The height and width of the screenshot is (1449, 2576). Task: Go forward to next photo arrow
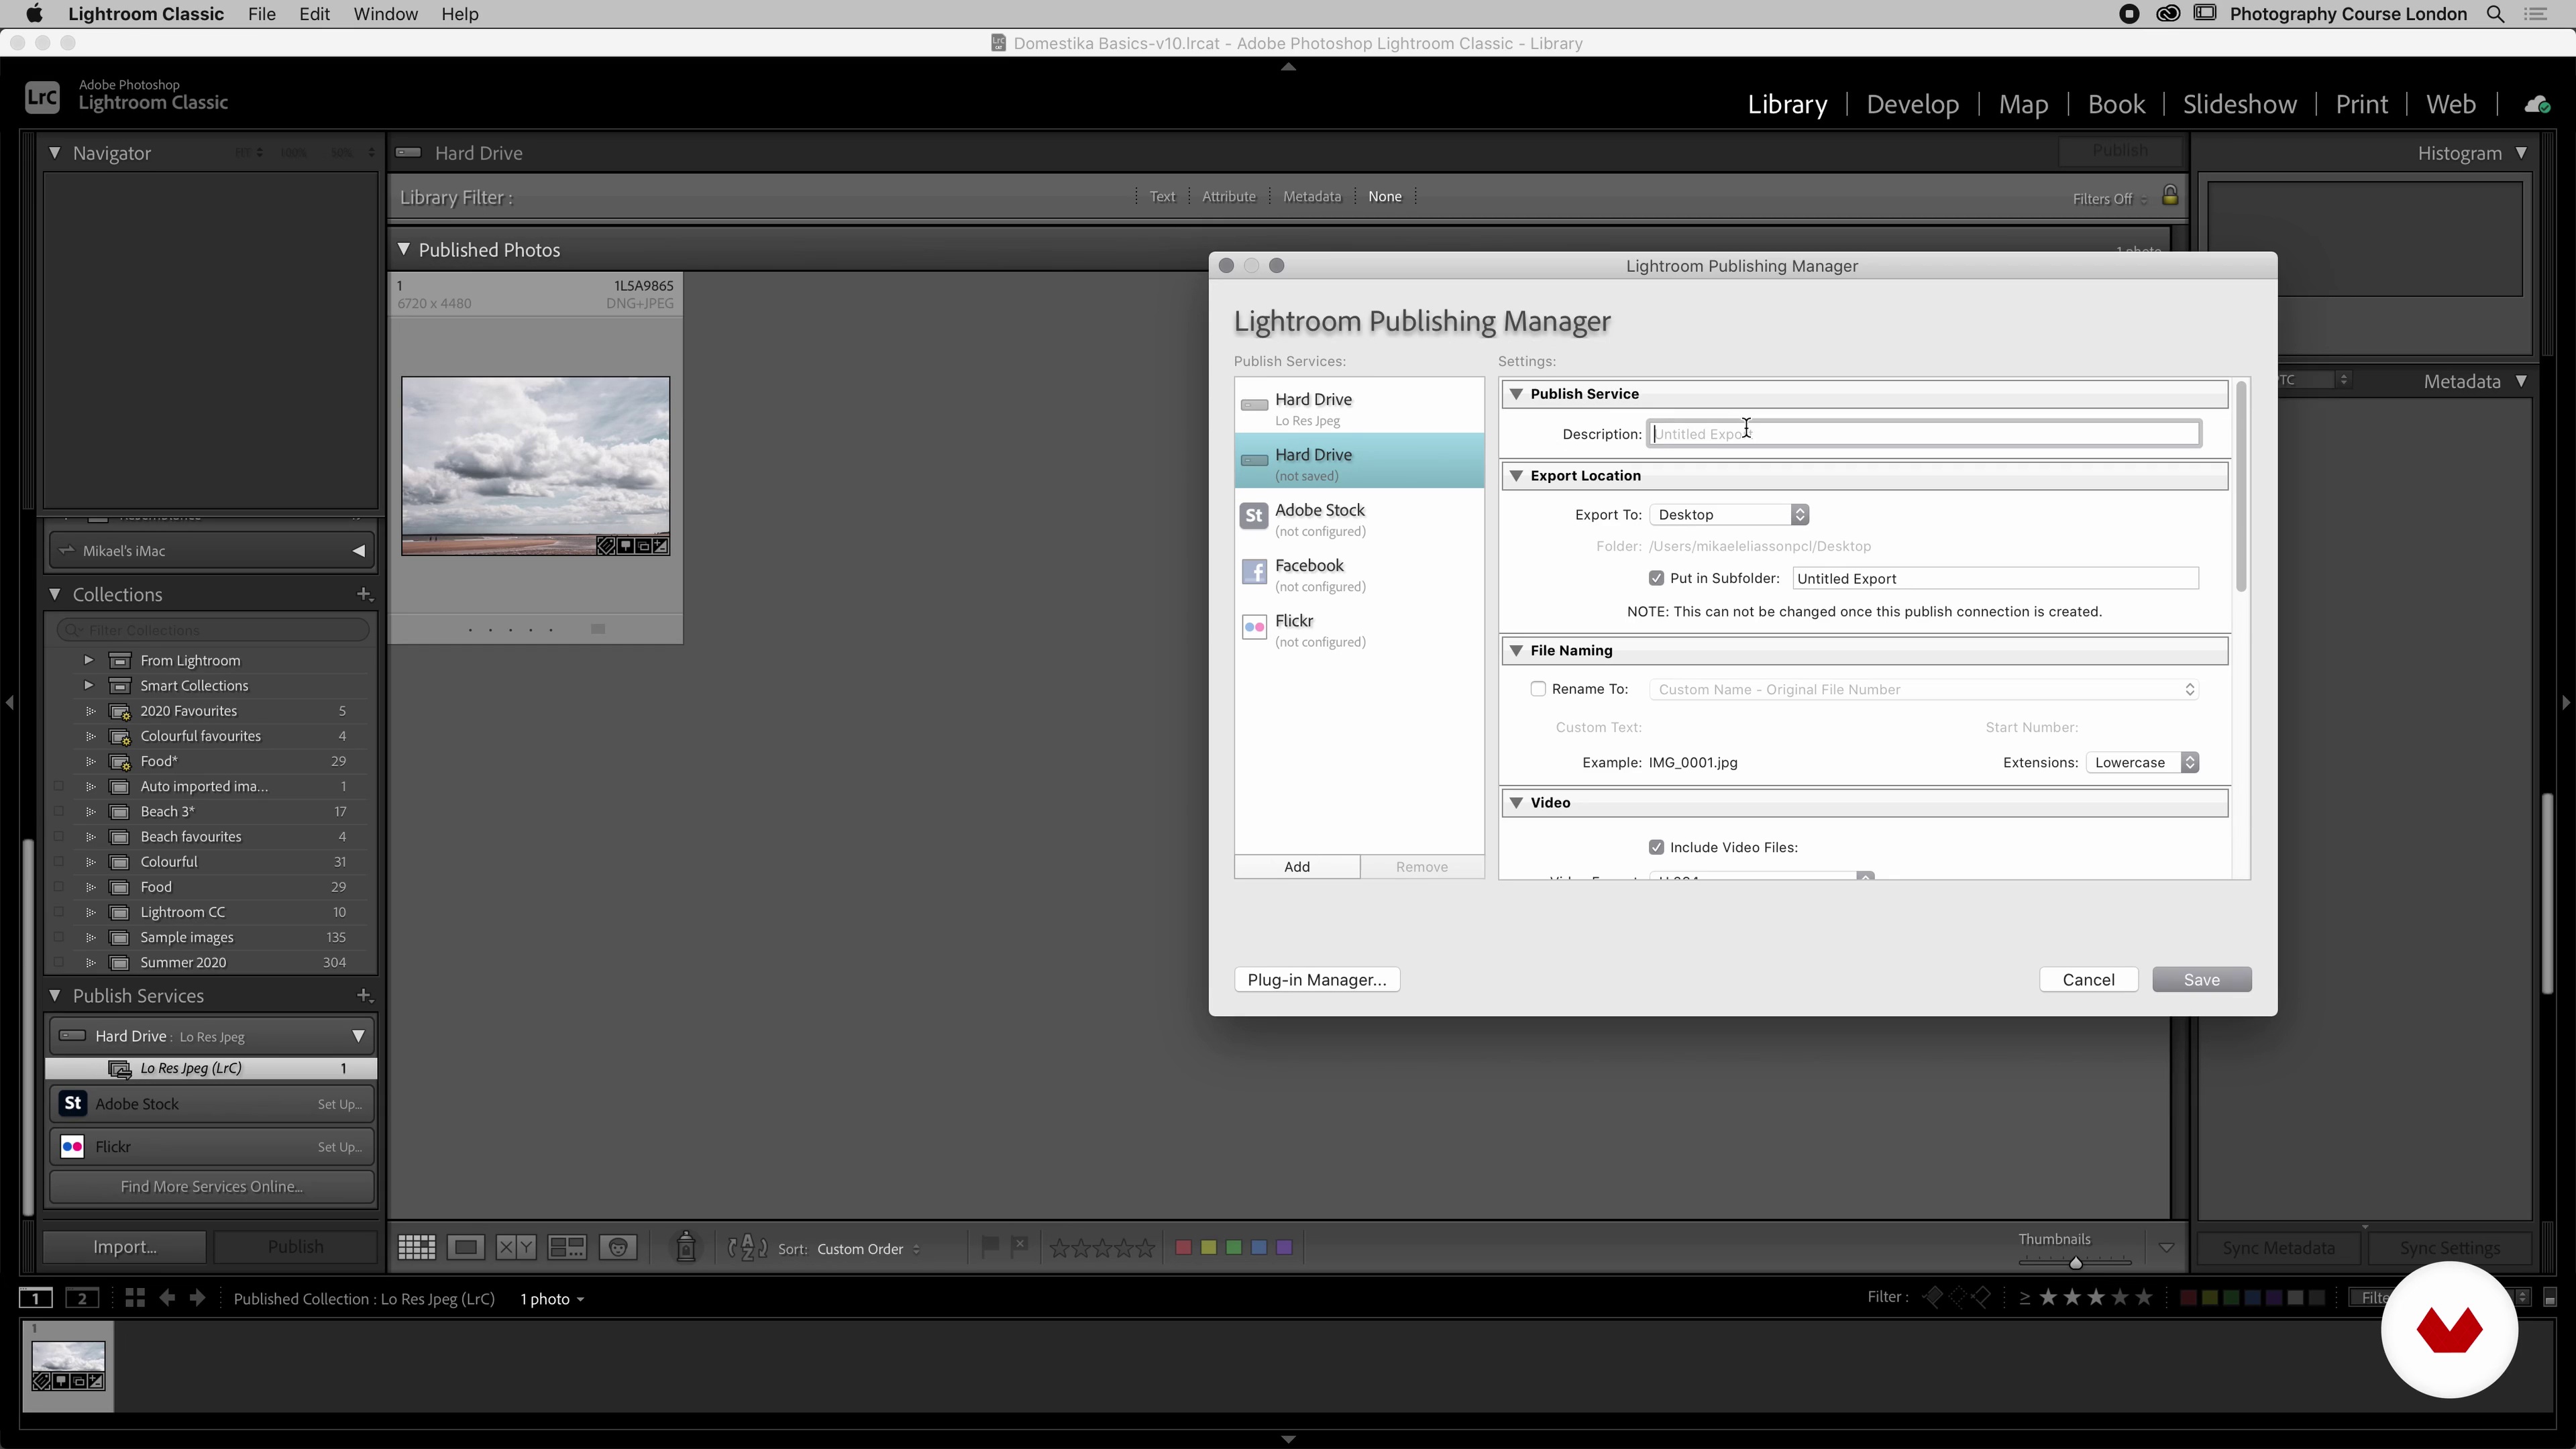tap(198, 1298)
